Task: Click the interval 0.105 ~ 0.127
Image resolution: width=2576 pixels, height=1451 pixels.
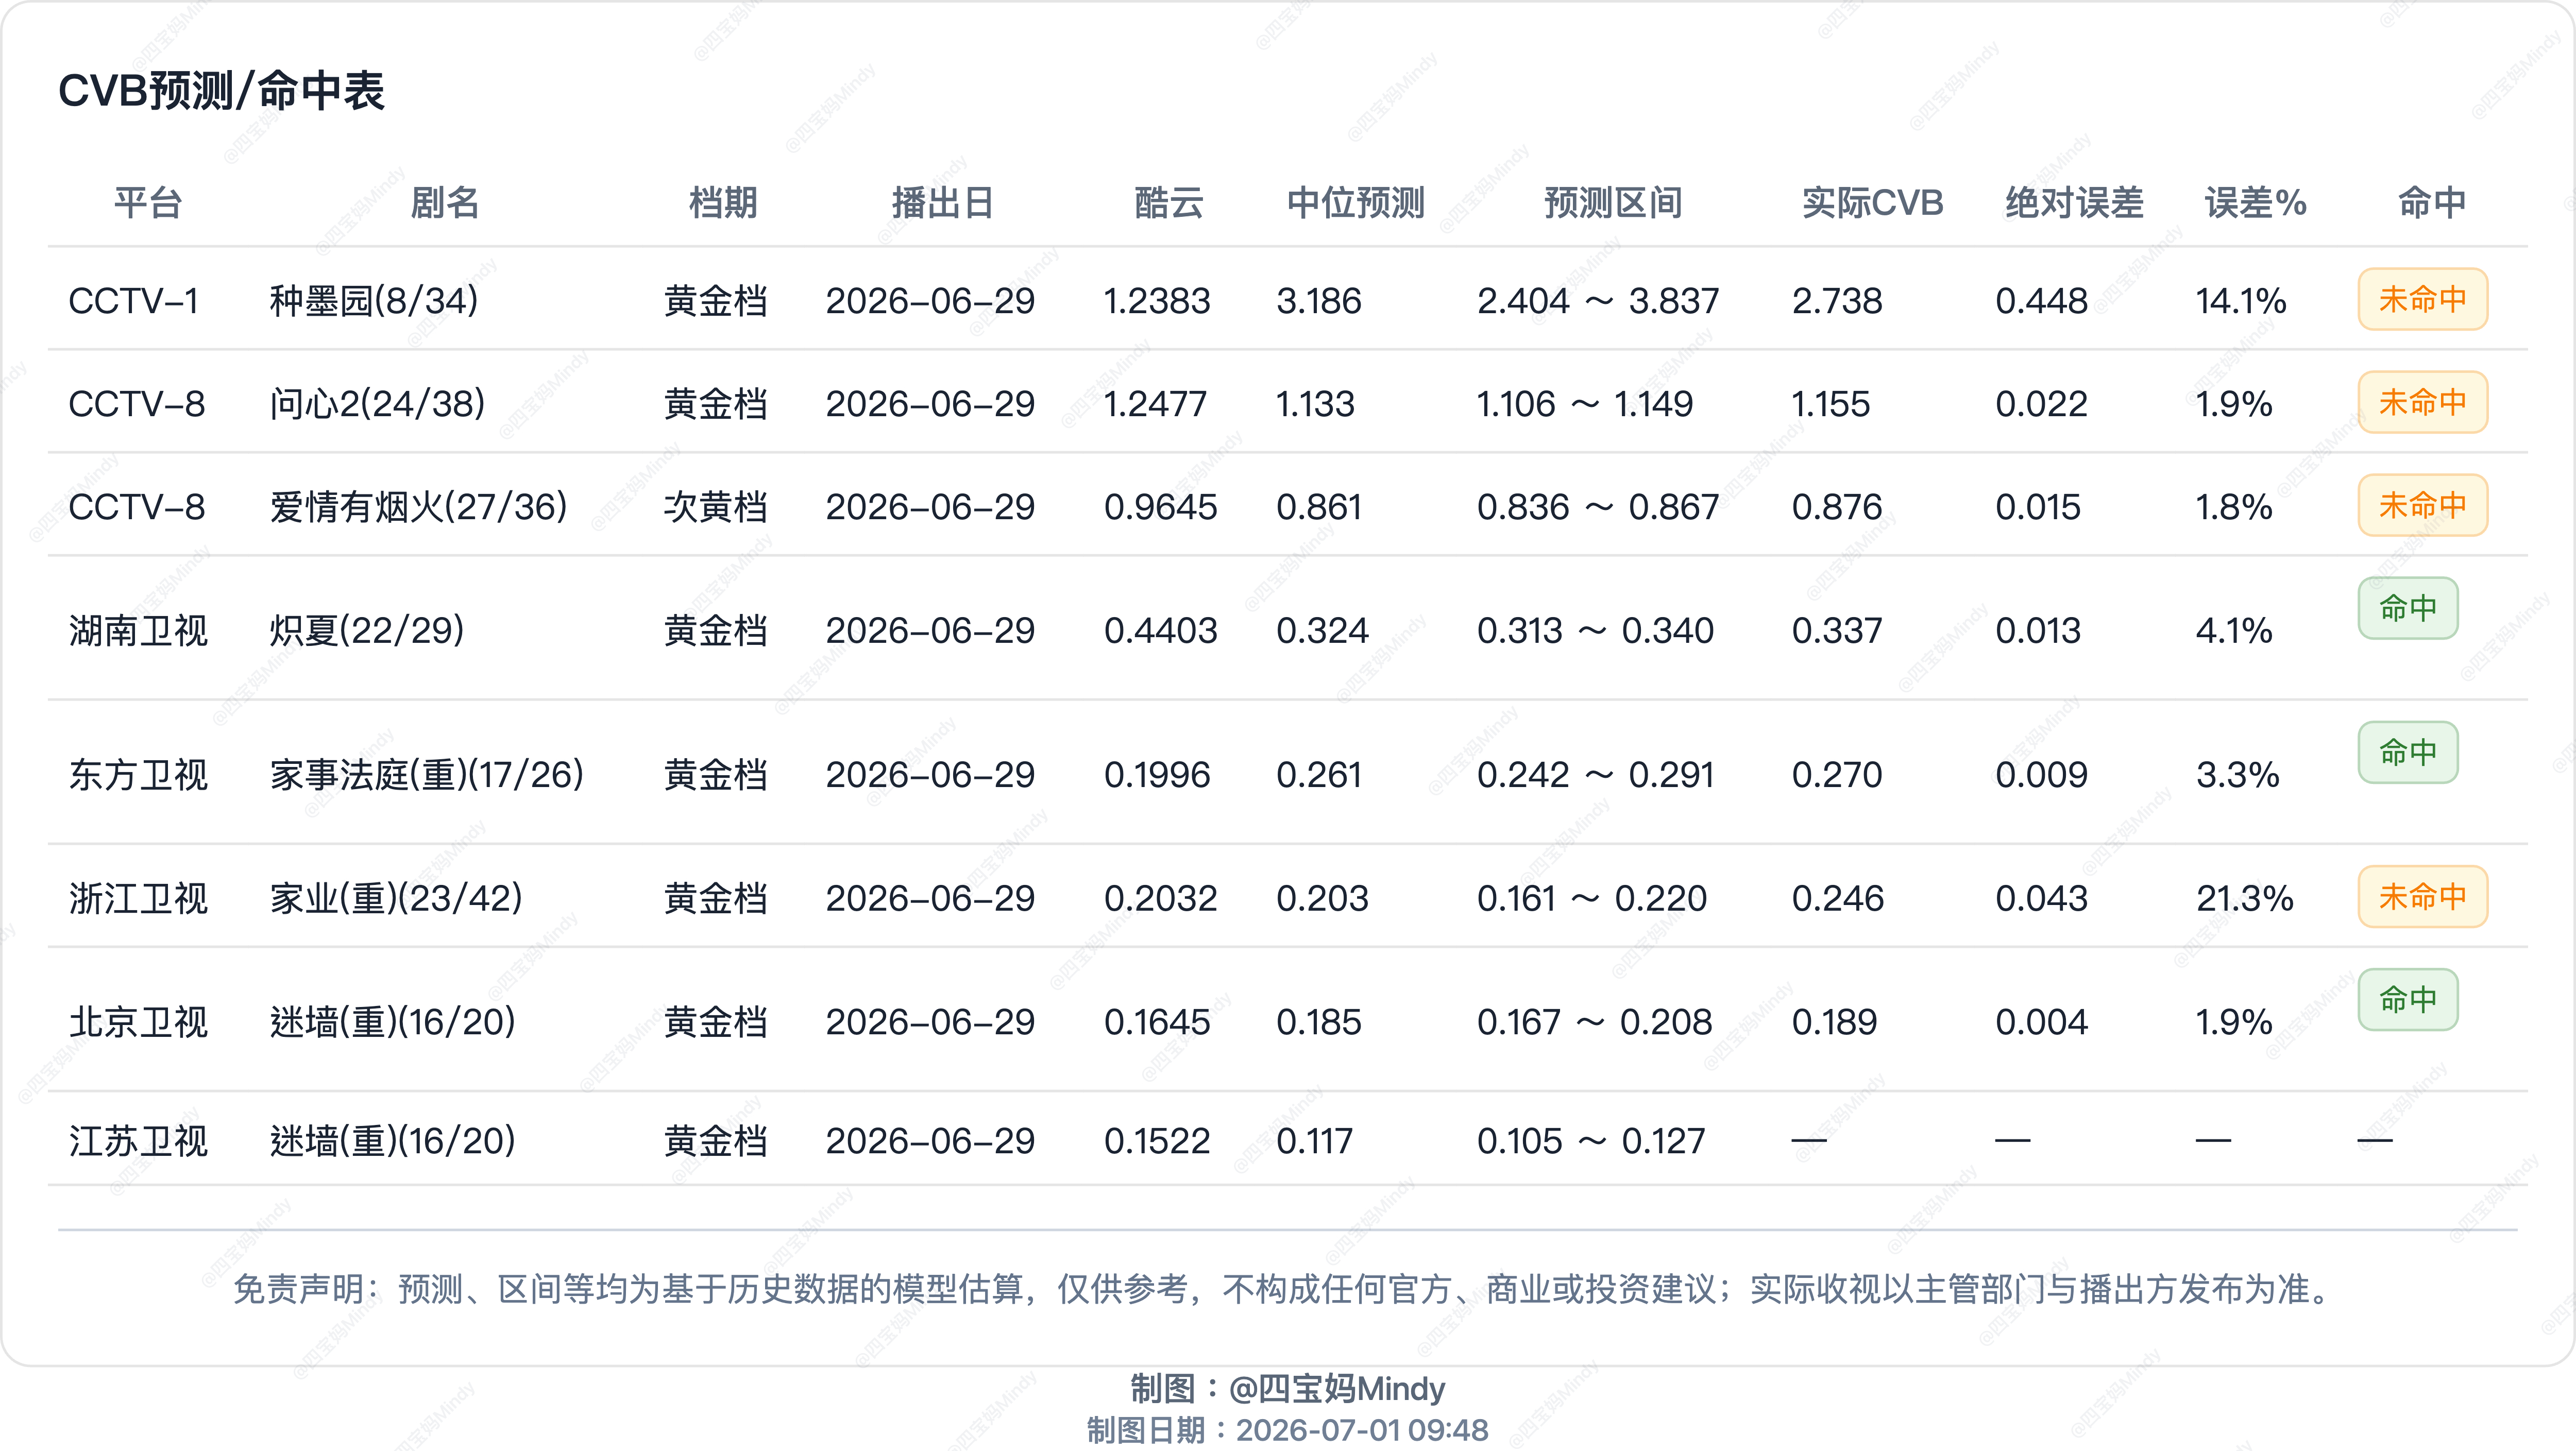Action: (1591, 1141)
